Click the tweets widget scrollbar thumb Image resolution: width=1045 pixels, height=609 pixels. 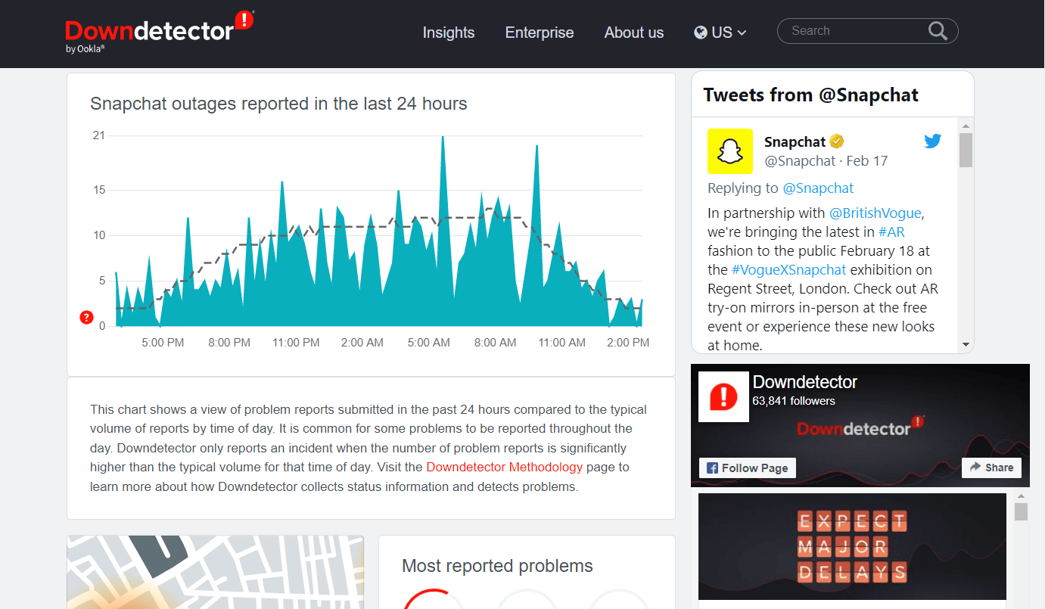[966, 150]
